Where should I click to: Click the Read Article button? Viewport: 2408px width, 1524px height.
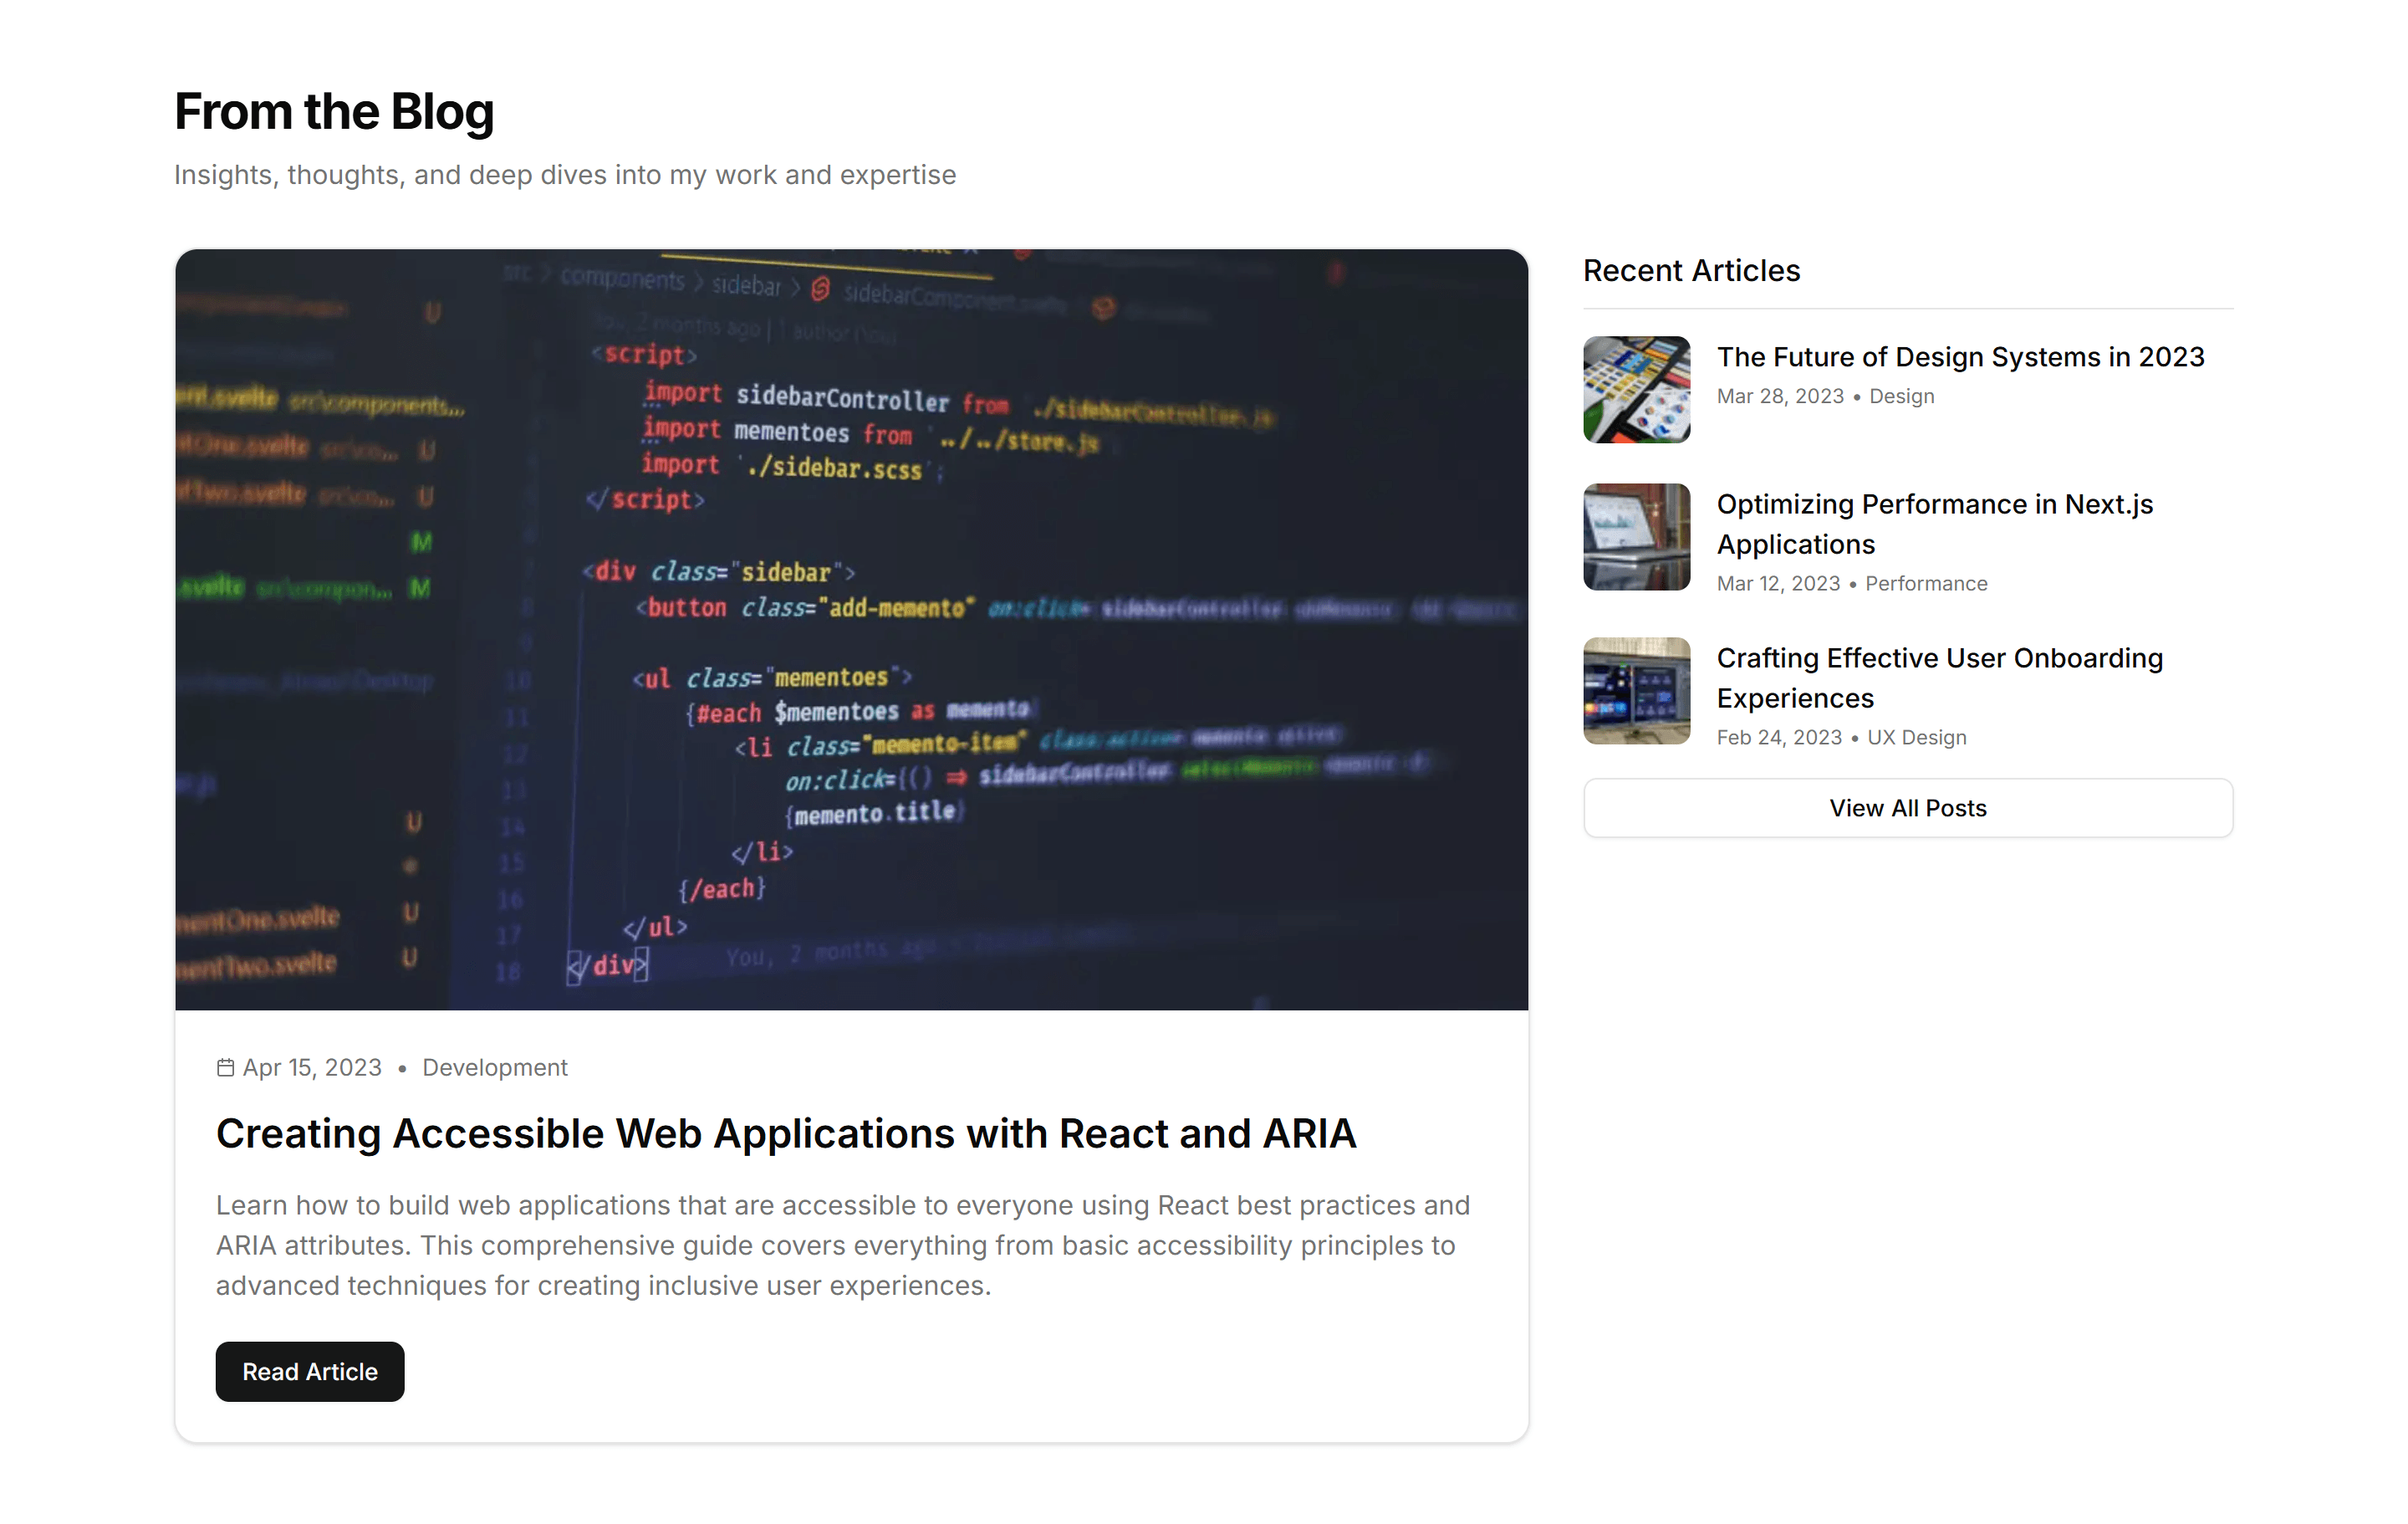(310, 1371)
